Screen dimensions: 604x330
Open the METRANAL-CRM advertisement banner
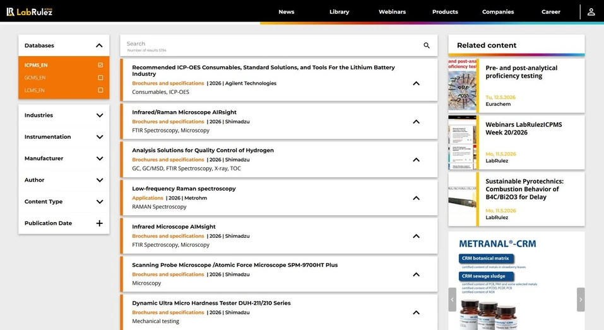516,281
